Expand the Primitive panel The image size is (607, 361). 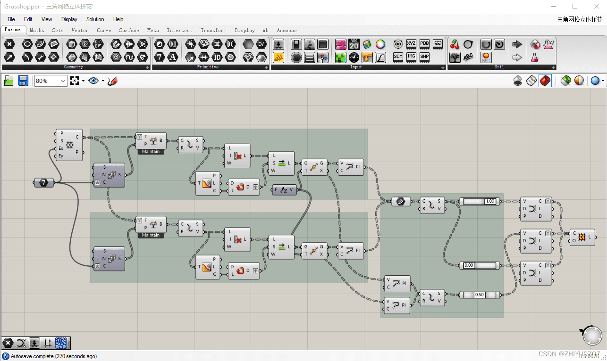267,68
